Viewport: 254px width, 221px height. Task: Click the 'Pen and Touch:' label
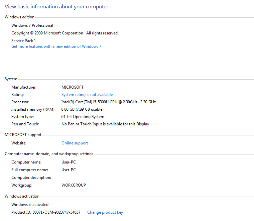(25, 124)
